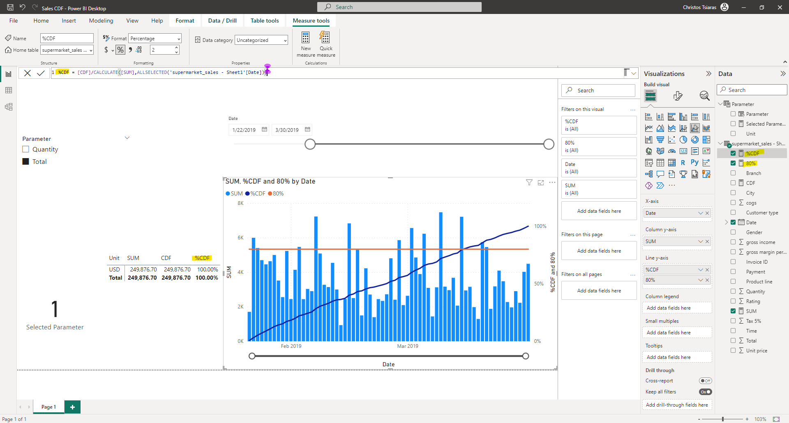Turn off Keep all filters toggle
The image size is (789, 423).
point(705,392)
